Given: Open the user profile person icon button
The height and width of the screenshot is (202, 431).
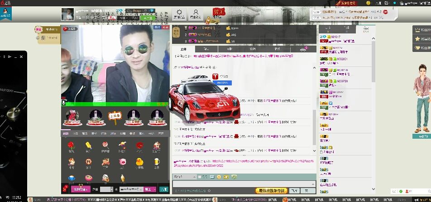Looking at the screenshot, I should [196, 13].
